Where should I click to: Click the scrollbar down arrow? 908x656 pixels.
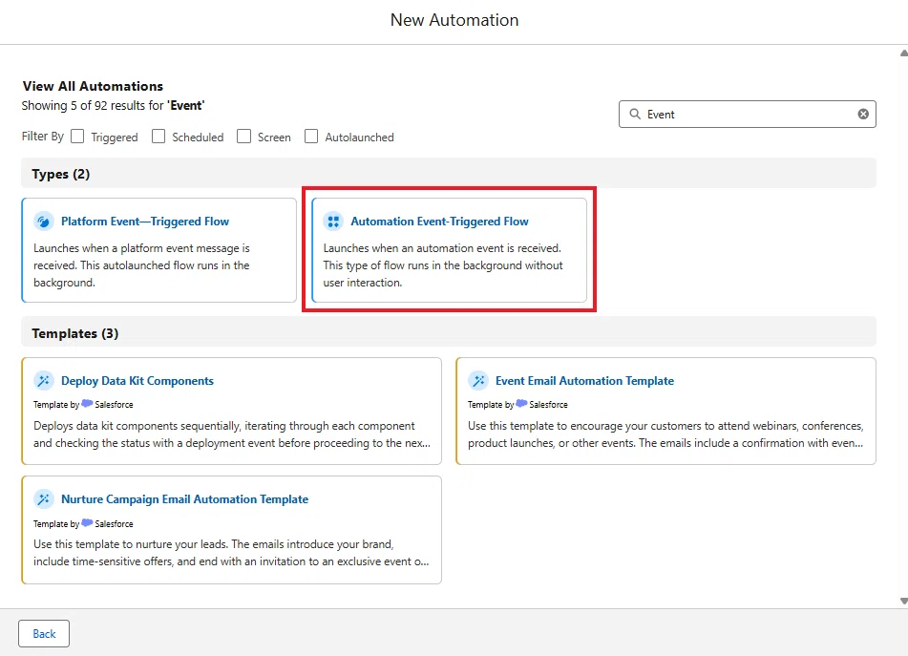pyautogui.click(x=903, y=601)
